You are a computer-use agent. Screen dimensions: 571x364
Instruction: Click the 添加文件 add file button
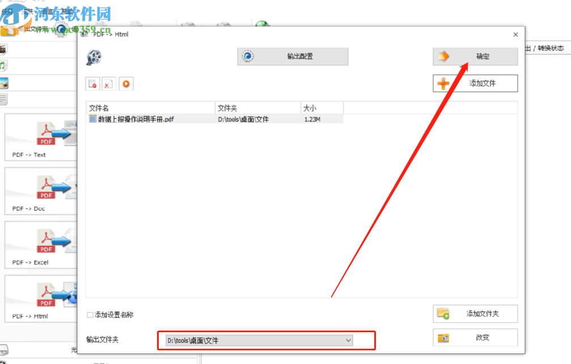point(475,83)
